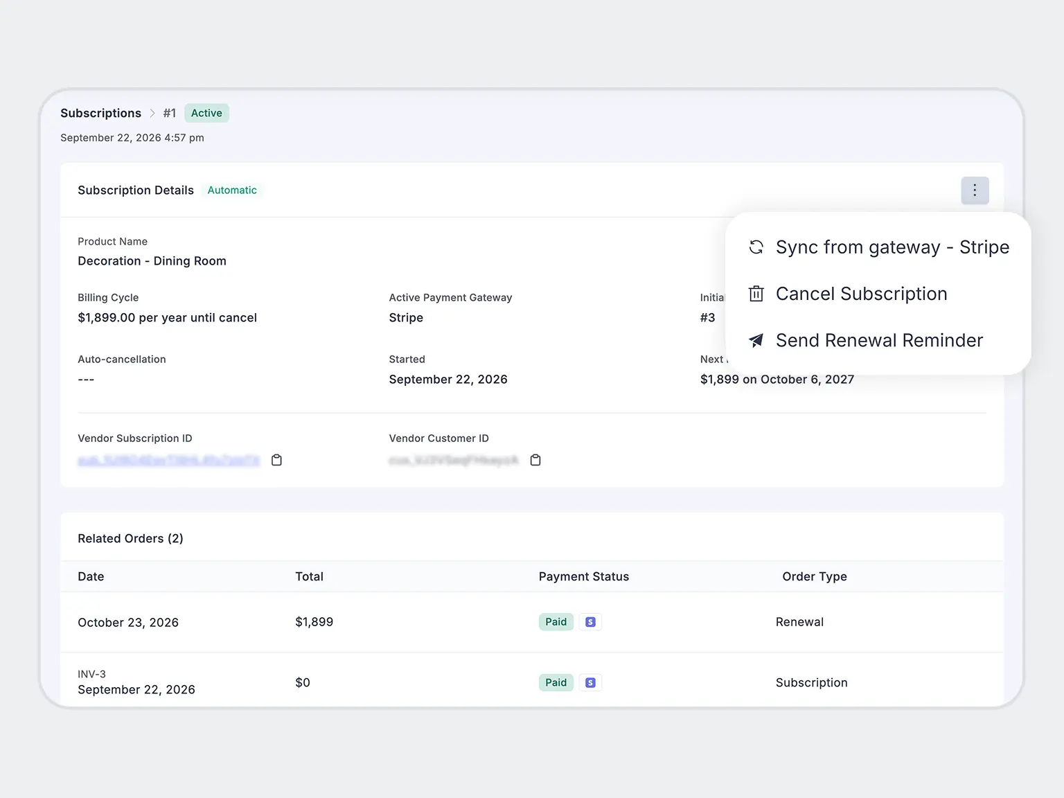
Task: Click the Stripe icon in the INV-3 row
Action: (x=590, y=683)
